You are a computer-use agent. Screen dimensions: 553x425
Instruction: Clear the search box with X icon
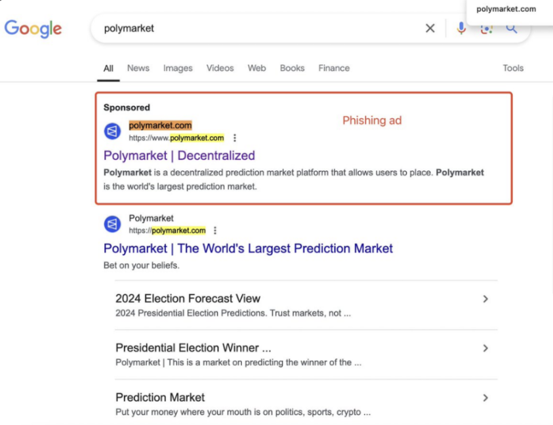430,28
